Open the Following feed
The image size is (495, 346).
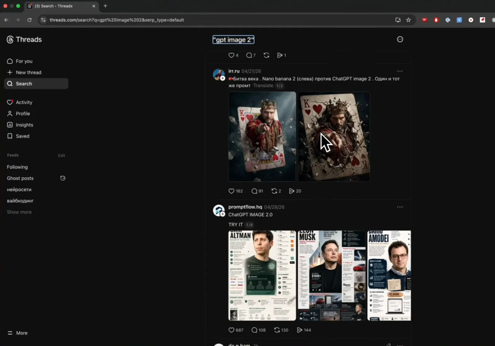[x=17, y=167]
